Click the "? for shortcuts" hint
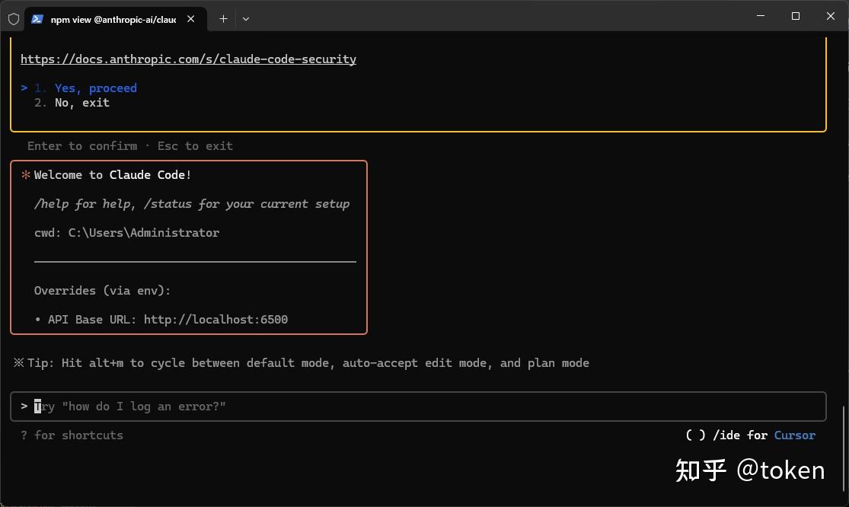This screenshot has height=507, width=849. (x=72, y=435)
